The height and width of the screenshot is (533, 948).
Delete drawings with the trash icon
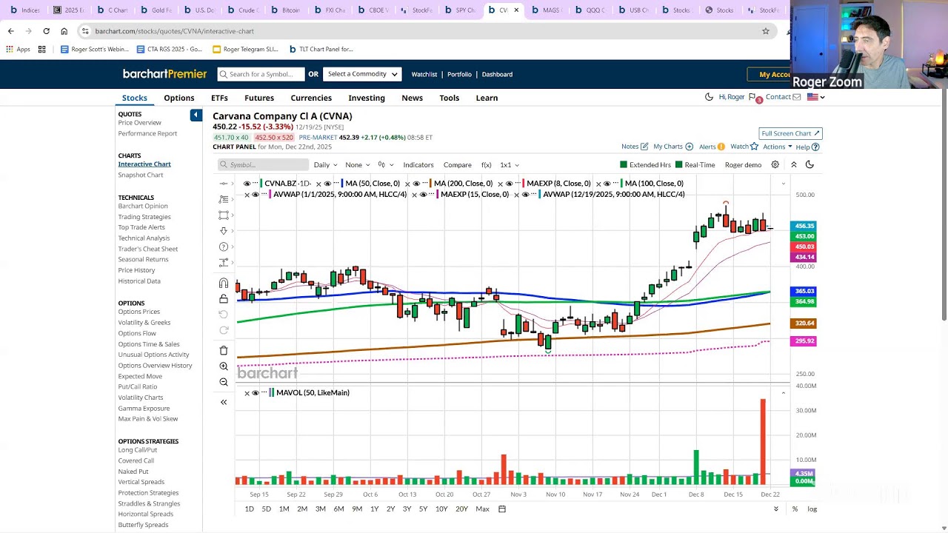click(x=224, y=350)
